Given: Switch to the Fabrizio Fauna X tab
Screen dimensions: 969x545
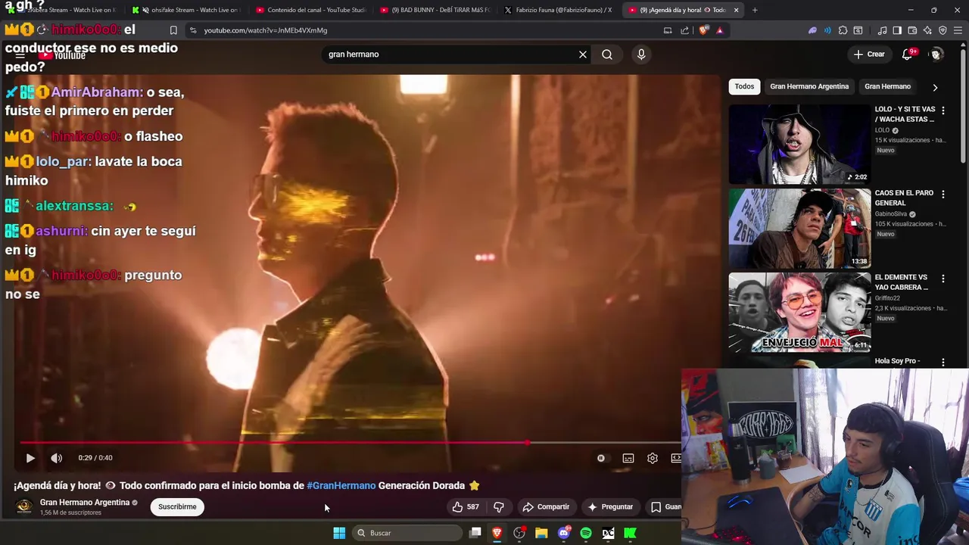Looking at the screenshot, I should (560, 10).
